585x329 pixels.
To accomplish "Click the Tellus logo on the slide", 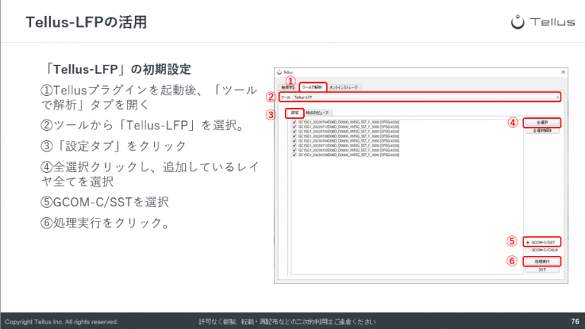I will pyautogui.click(x=543, y=22).
